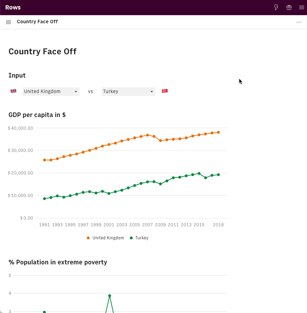Open the lightning bolt actions icon
307x313 pixels.
276,7
